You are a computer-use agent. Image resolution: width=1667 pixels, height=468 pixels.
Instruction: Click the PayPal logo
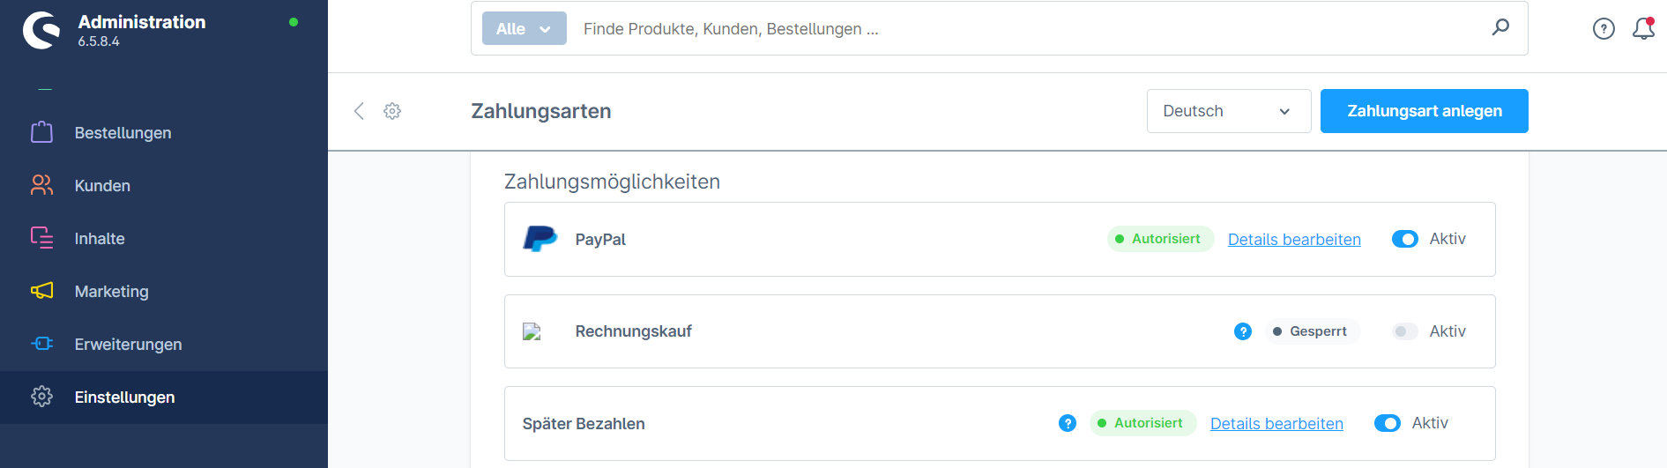point(540,239)
